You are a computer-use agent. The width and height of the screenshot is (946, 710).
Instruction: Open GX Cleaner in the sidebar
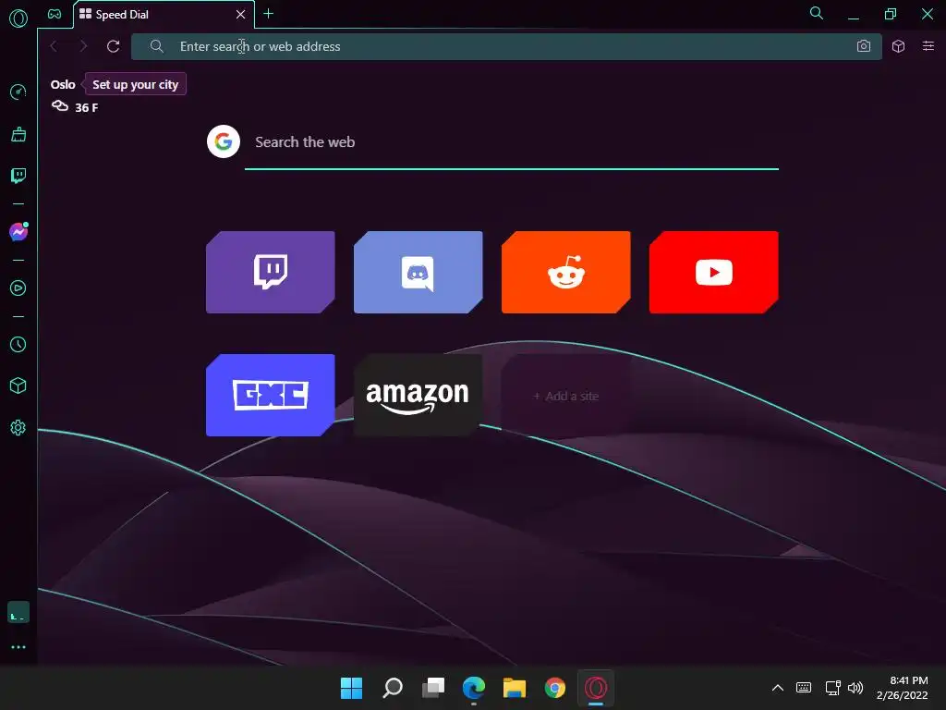(x=18, y=134)
